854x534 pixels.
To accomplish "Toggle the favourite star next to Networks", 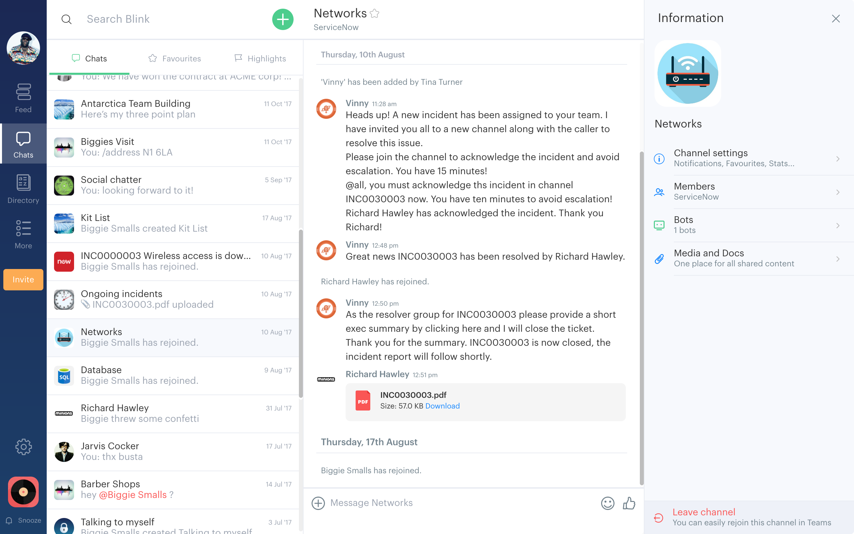I will tap(374, 13).
